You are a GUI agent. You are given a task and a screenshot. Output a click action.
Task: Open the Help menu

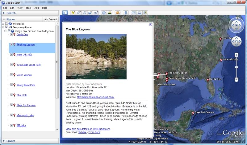(44, 8)
